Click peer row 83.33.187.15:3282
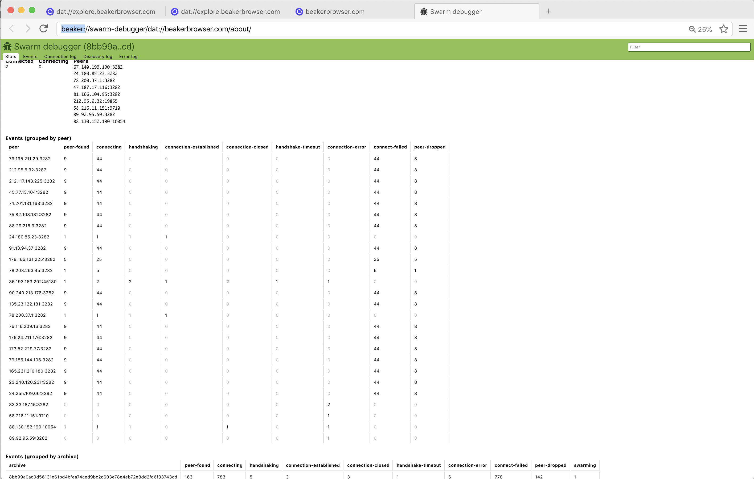The height and width of the screenshot is (479, 754). point(227,404)
